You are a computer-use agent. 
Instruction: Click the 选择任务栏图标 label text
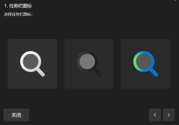point(18,14)
